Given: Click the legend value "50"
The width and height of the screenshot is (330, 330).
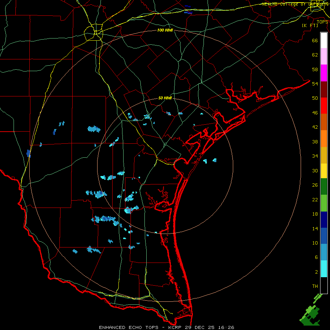Looking at the screenshot, I should click(315, 98).
